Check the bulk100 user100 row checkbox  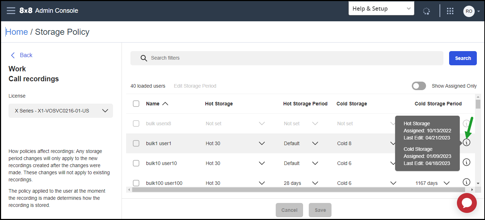(x=136, y=183)
